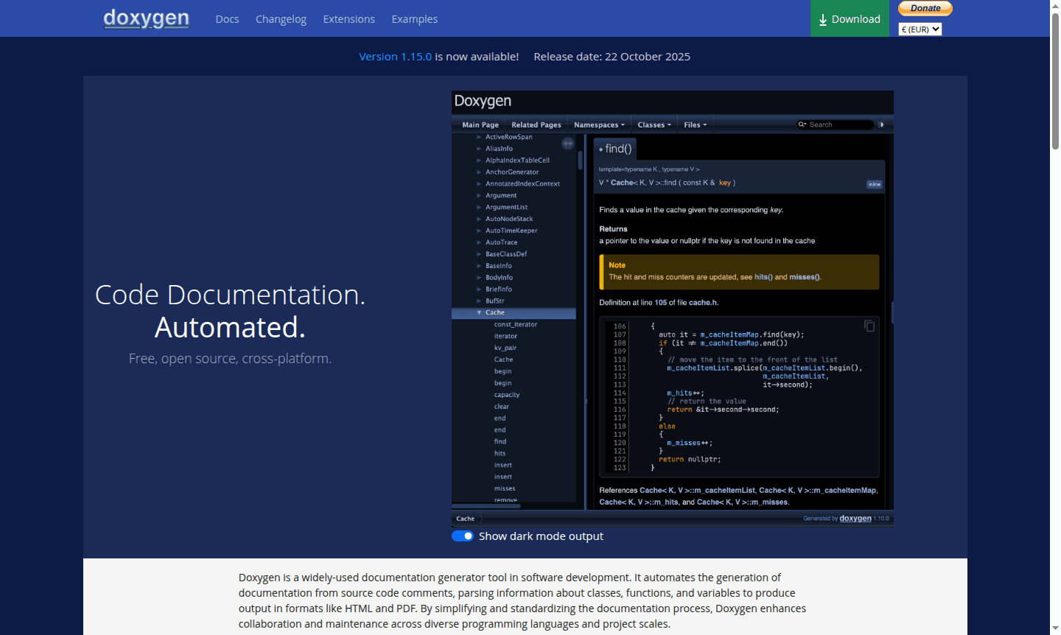Click the doxygen logo in the site header
This screenshot has height=635, width=1061.
(146, 18)
